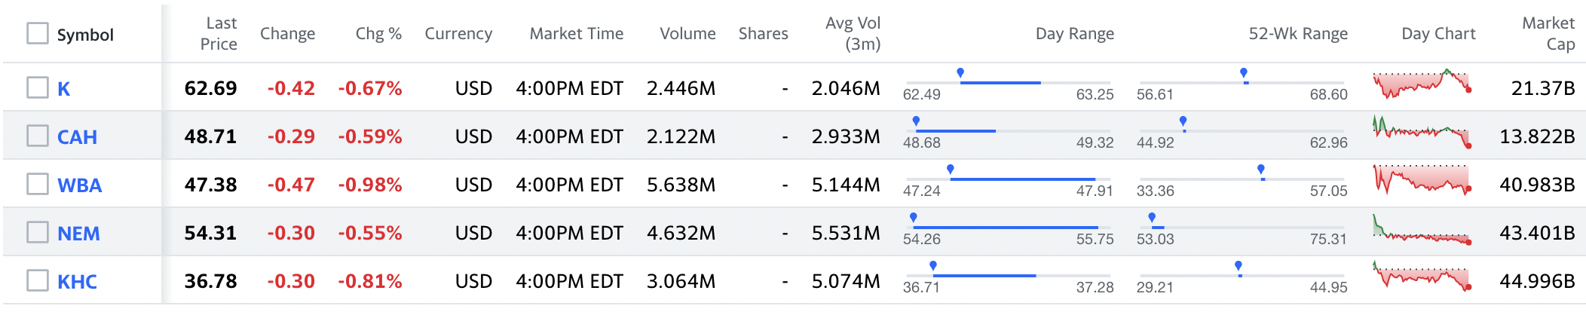Screen dimensions: 1586x315
Task: Sort by the Change column header
Action: tap(287, 34)
